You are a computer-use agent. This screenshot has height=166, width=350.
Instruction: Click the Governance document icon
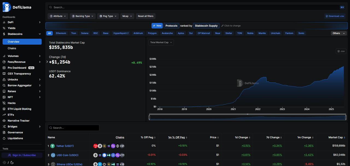[4, 132]
